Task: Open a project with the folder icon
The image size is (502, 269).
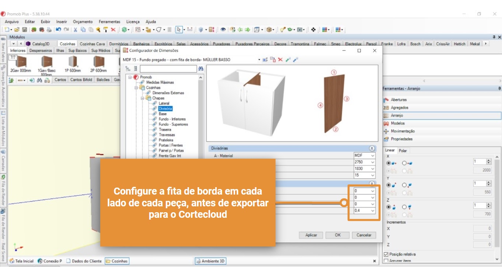Action: click(x=17, y=29)
